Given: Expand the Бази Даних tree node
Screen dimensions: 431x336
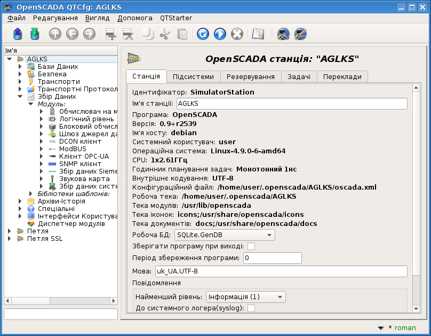Looking at the screenshot, I should 20,67.
